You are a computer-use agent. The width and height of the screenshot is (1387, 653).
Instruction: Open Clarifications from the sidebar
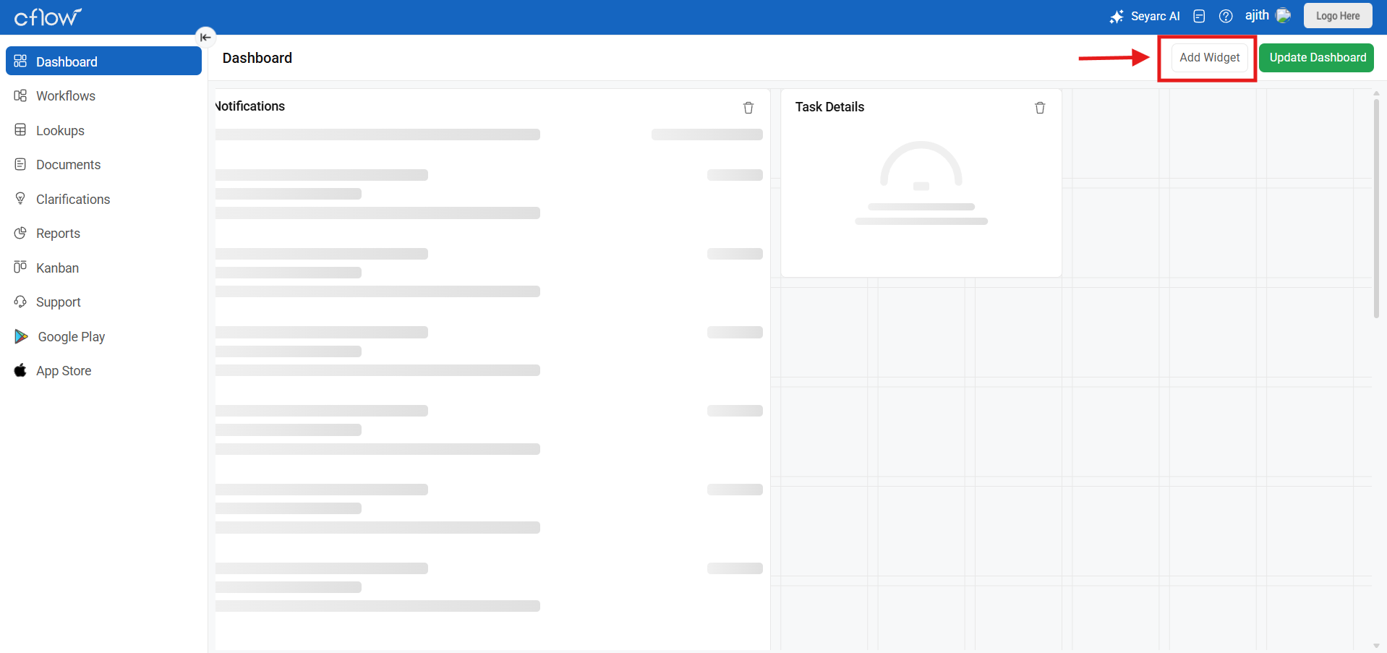tap(73, 200)
